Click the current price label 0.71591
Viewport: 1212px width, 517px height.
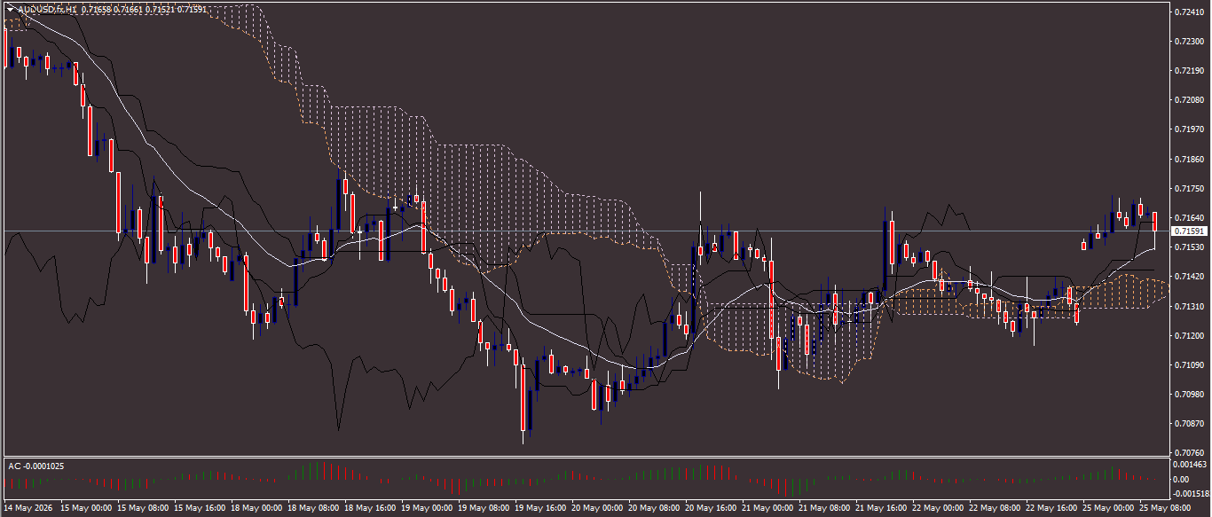pyautogui.click(x=1187, y=231)
